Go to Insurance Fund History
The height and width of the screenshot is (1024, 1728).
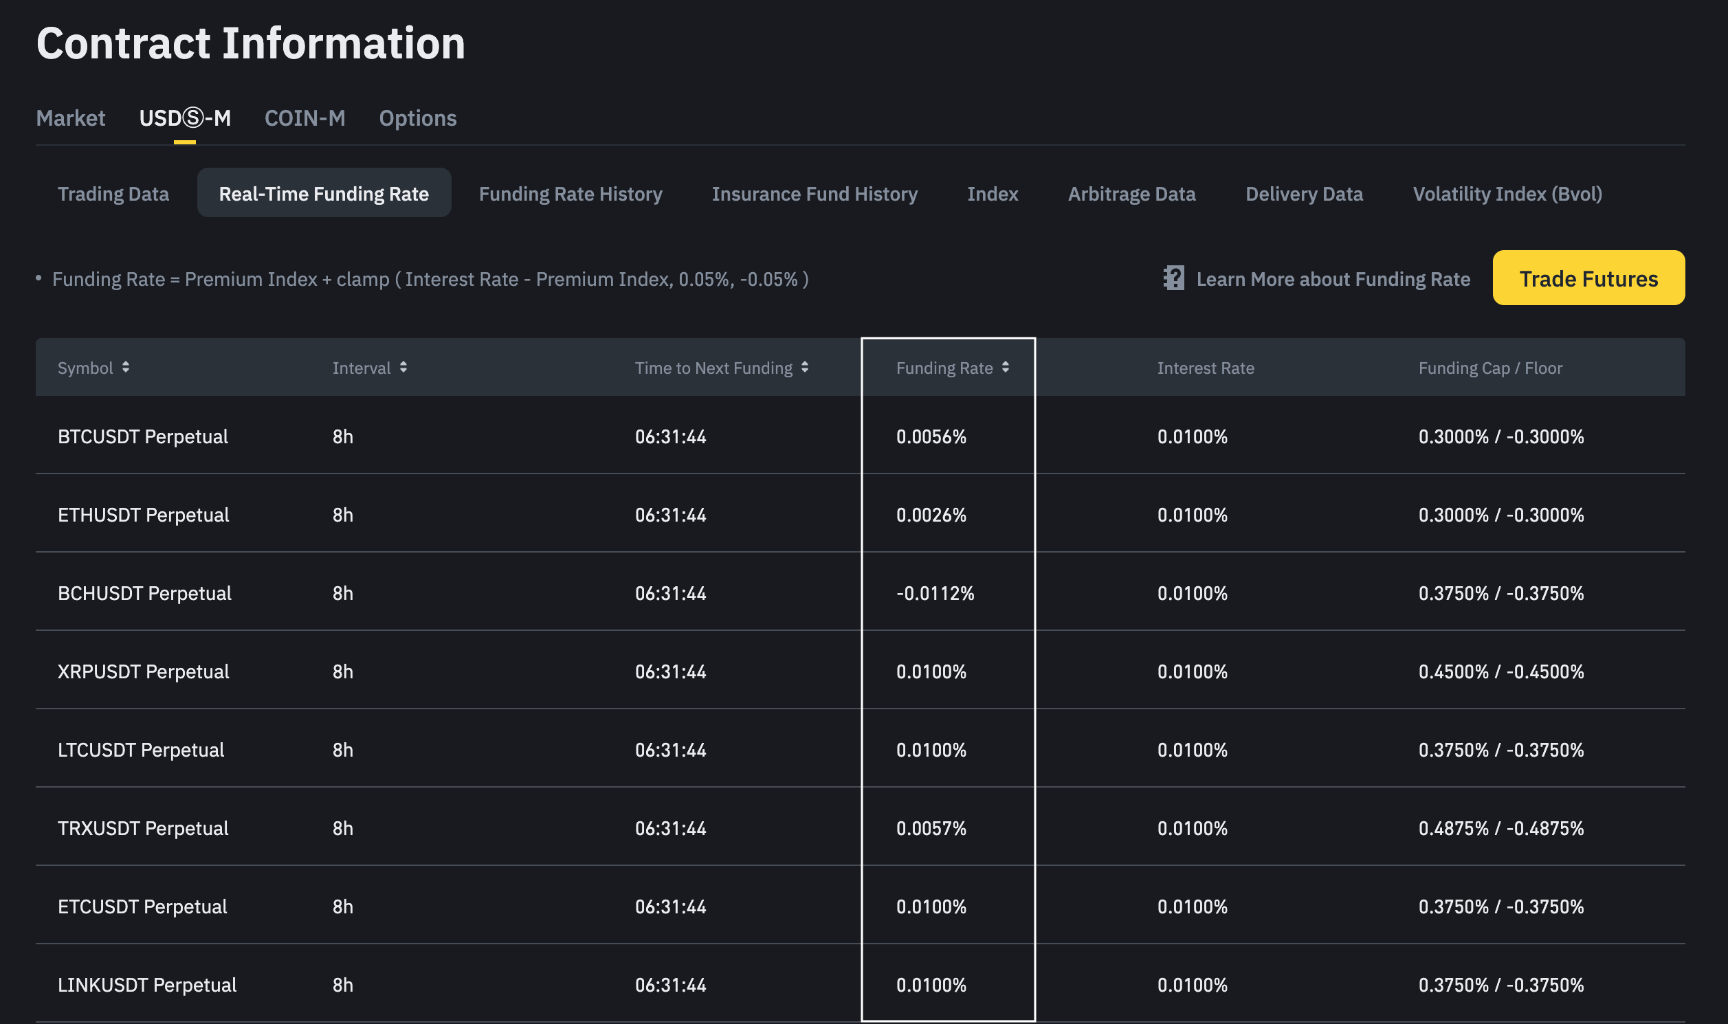pos(815,194)
